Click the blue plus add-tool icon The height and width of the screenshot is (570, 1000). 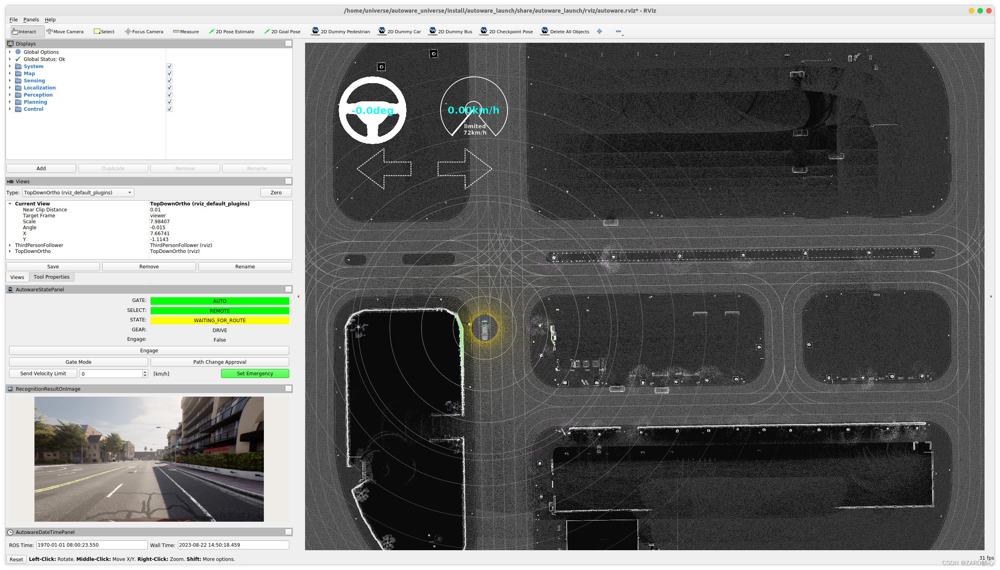[599, 32]
